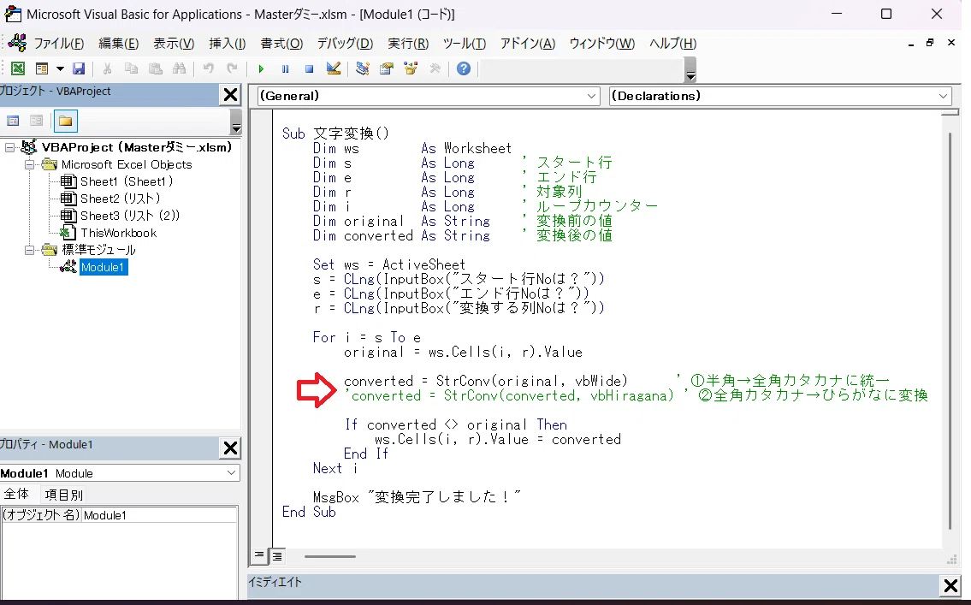The height and width of the screenshot is (605, 971).
Task: Open the アドイン(A) menu
Action: 528,44
